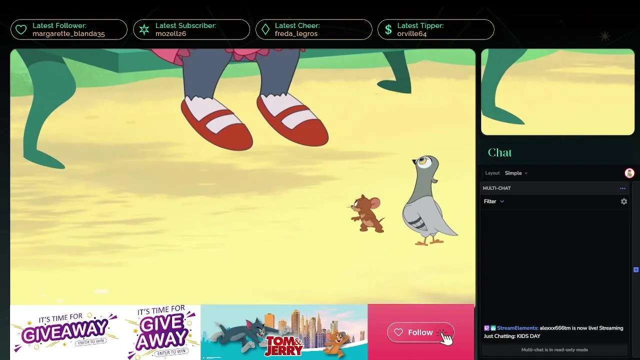Image resolution: width=640 pixels, height=360 pixels.
Task: Open the multi-chat three-dot options menu
Action: 622,188
